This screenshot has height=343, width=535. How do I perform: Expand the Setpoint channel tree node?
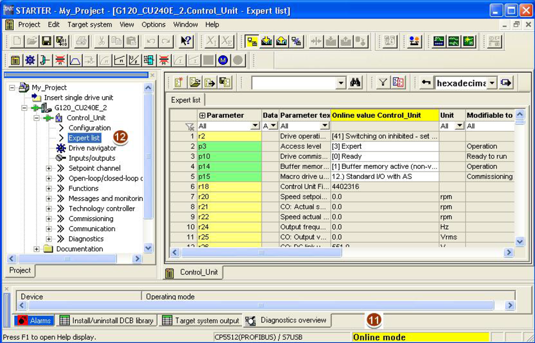(49, 168)
